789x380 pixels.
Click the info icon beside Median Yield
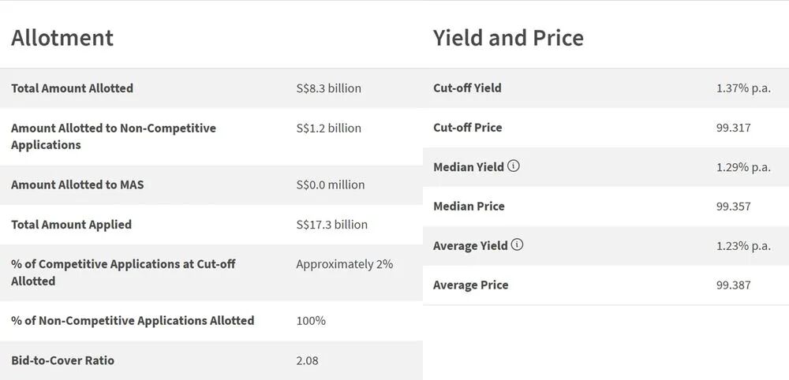pos(514,166)
